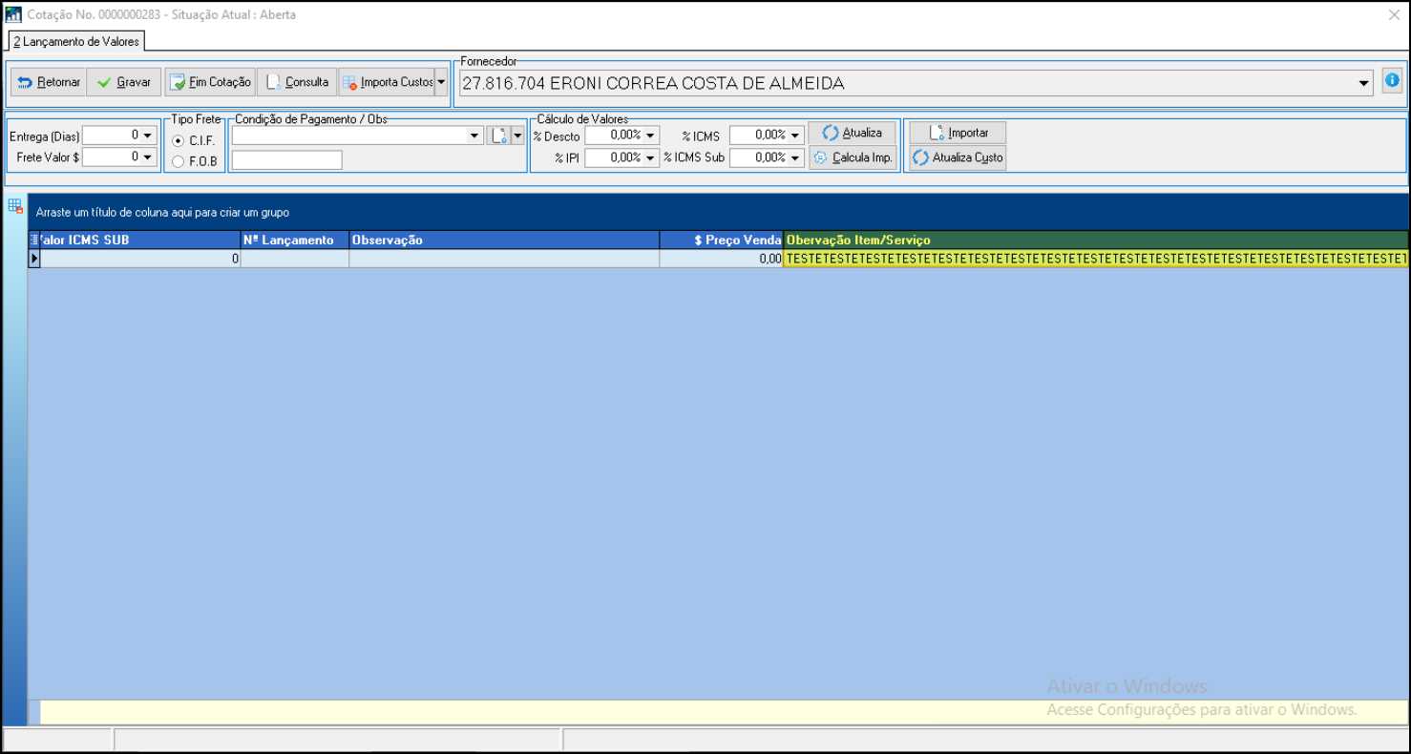Click the Importar button
This screenshot has width=1411, height=754.
[x=958, y=133]
